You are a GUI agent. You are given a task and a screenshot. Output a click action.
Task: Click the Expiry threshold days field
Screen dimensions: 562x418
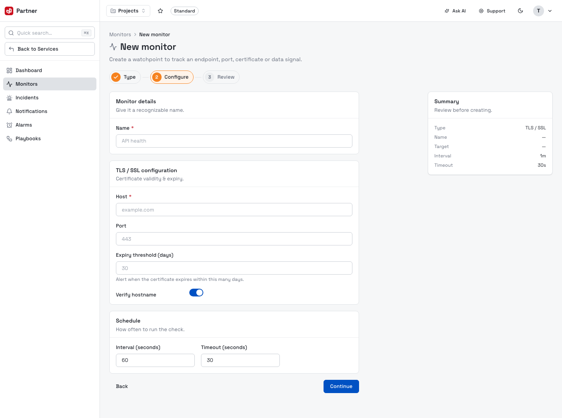[x=234, y=268]
